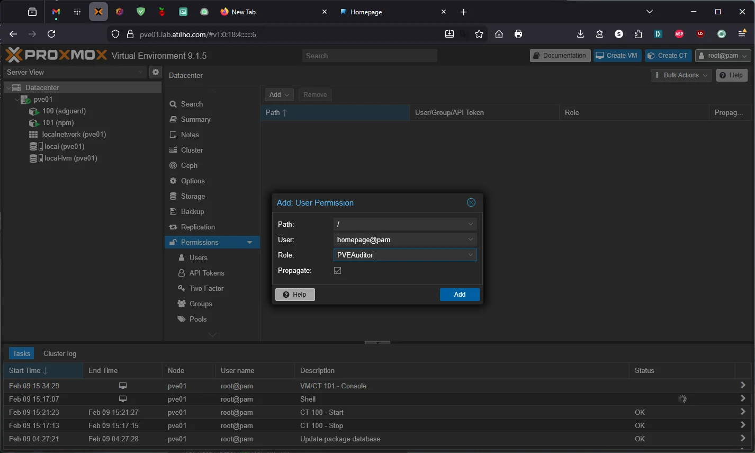
Task: Open the server view settings gear
Action: 155,72
